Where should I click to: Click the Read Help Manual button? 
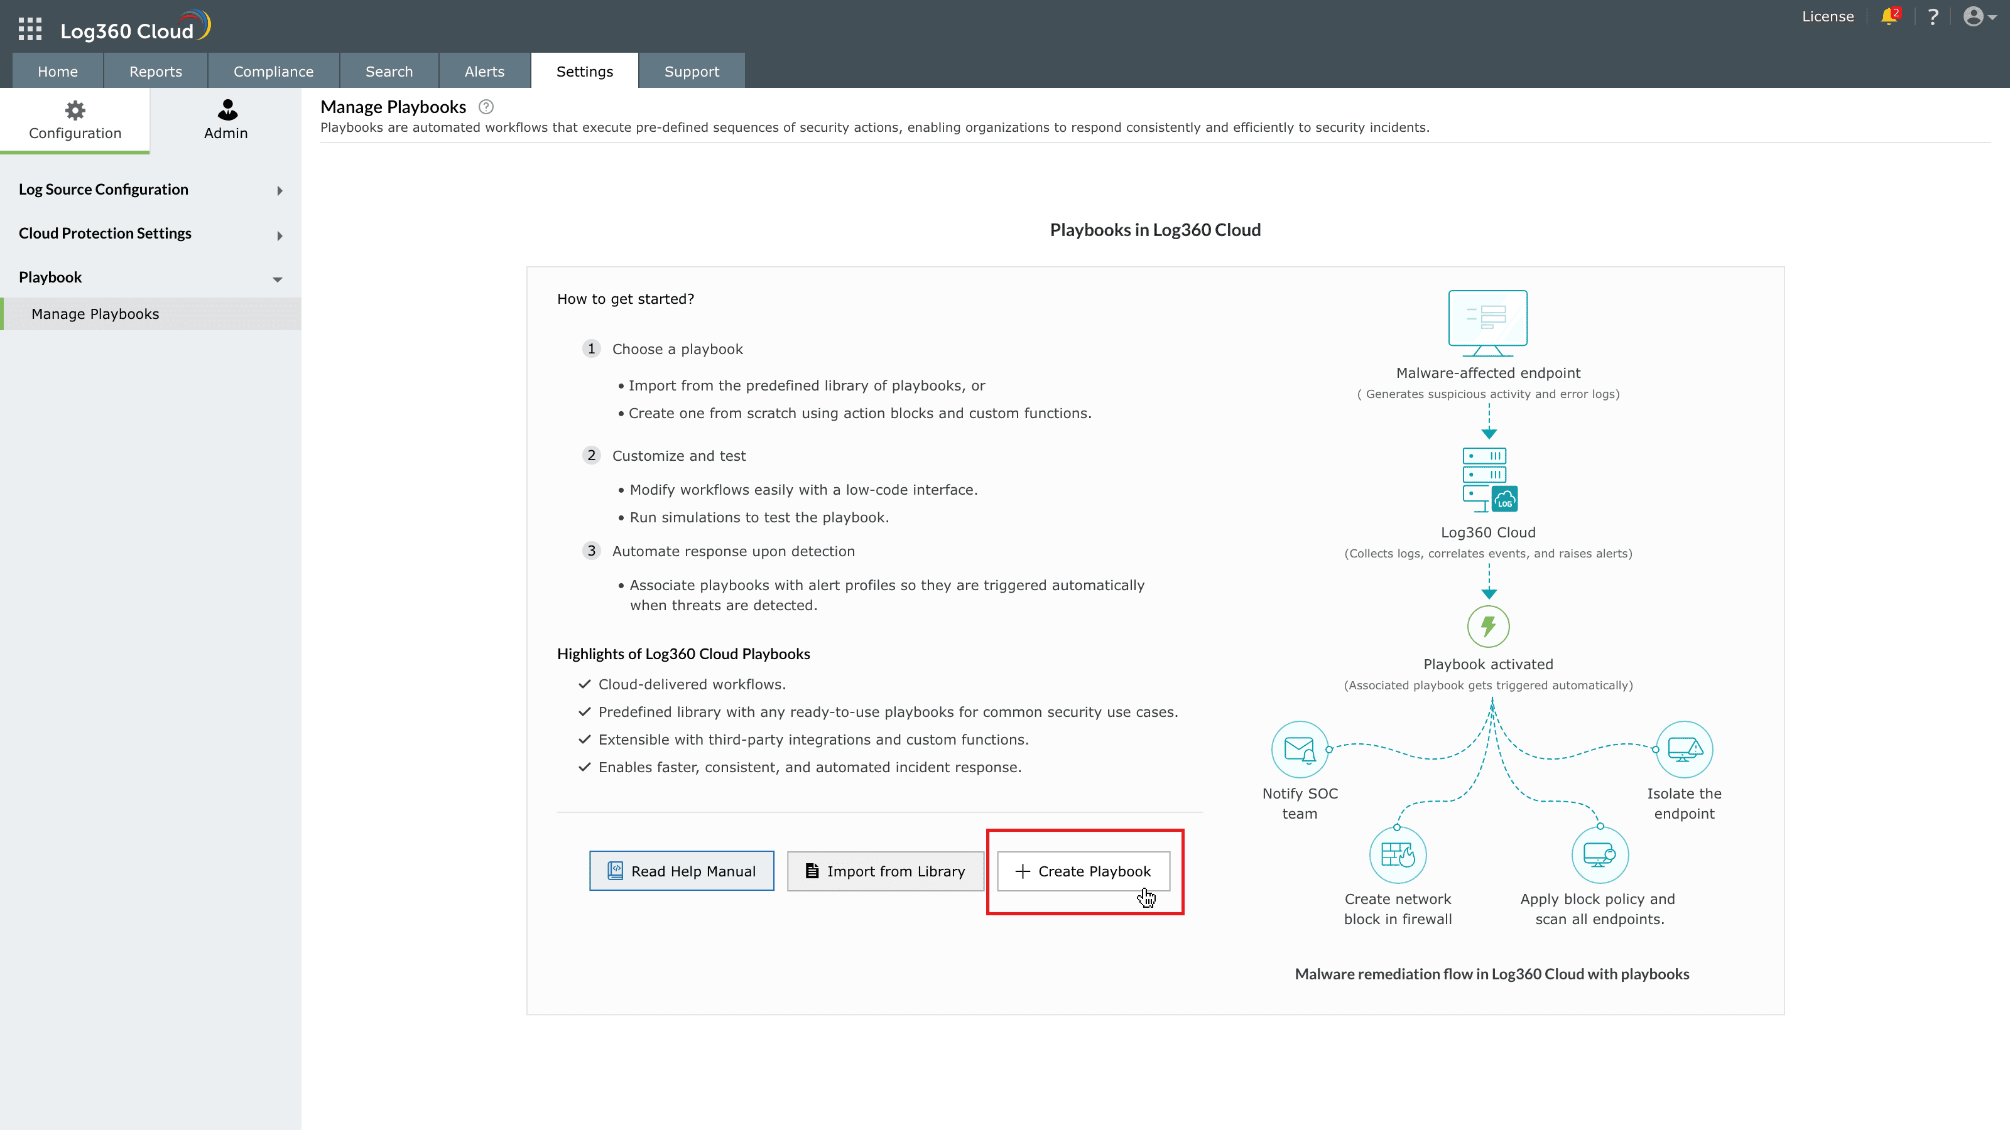click(x=681, y=871)
